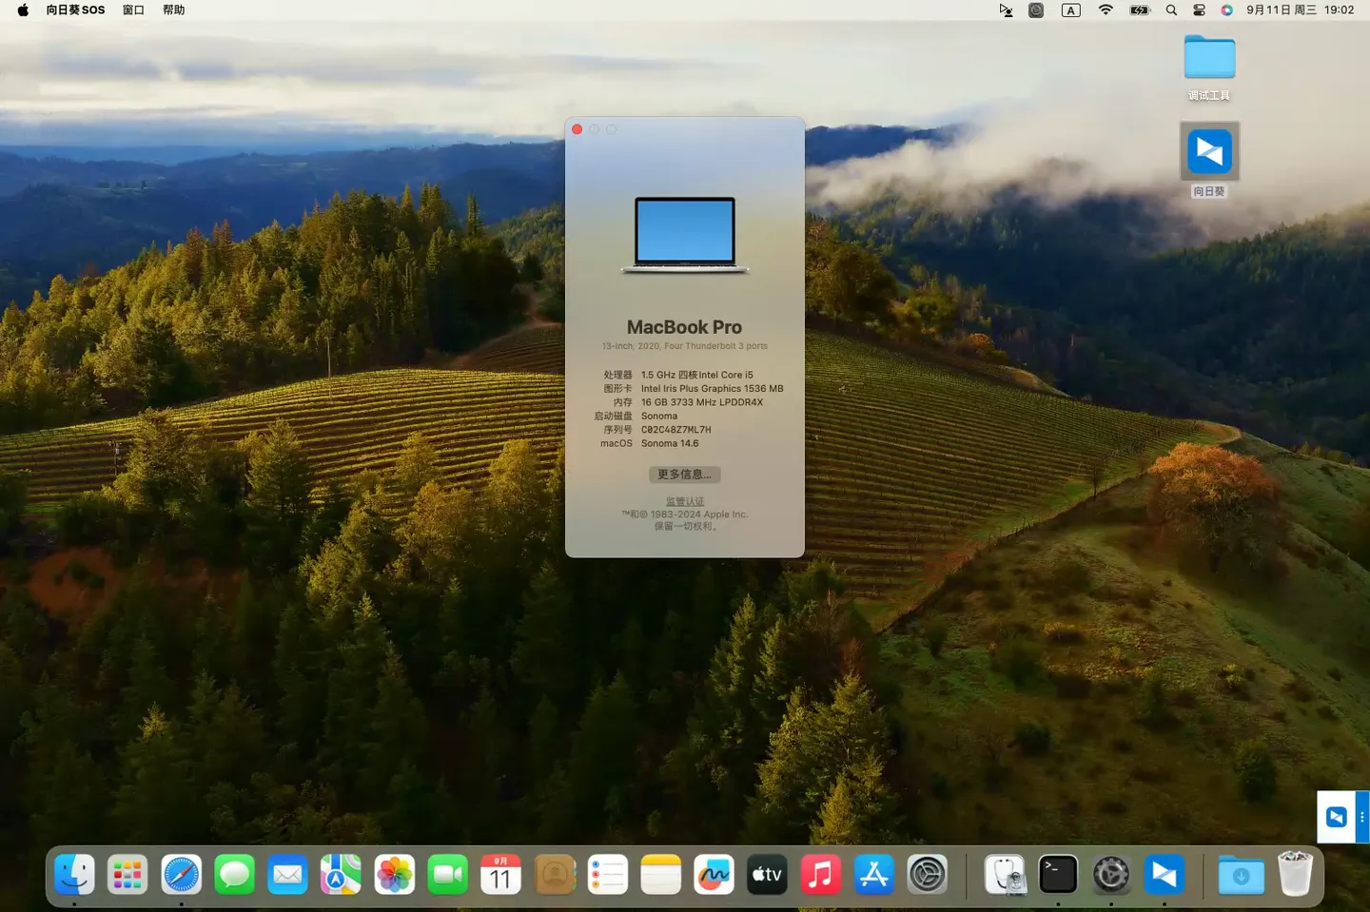
Task: Open the 向日葵SOS application menu
Action: tap(75, 10)
